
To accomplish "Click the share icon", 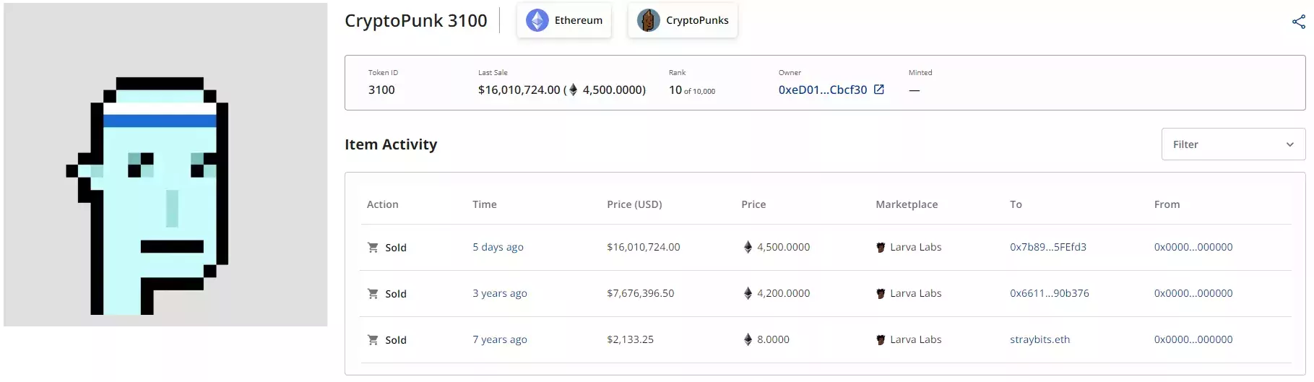I will tap(1298, 22).
